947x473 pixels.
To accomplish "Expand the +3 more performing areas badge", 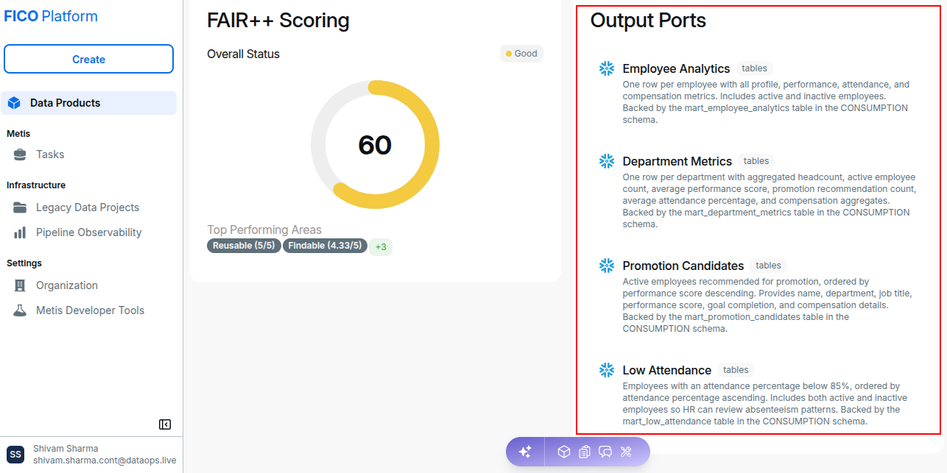I will [381, 247].
